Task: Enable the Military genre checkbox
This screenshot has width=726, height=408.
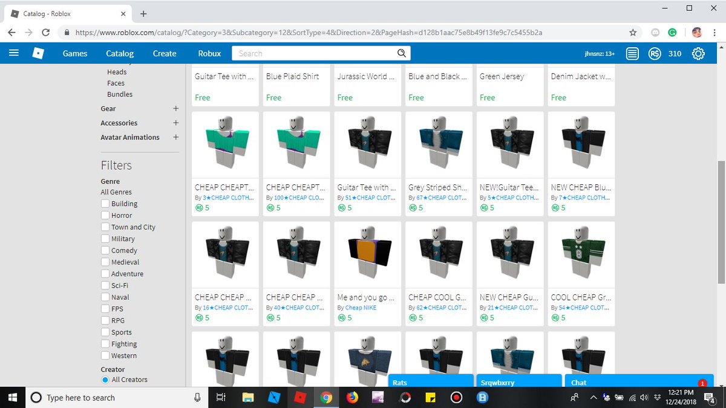Action: pyautogui.click(x=105, y=239)
